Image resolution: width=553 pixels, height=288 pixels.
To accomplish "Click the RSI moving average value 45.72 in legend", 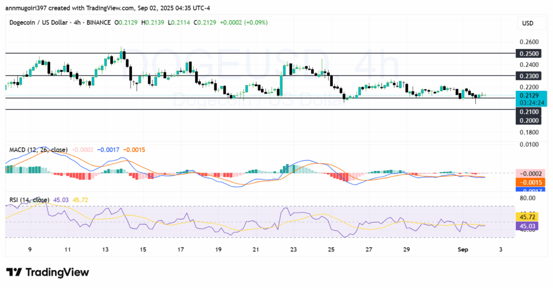I will 80,200.
